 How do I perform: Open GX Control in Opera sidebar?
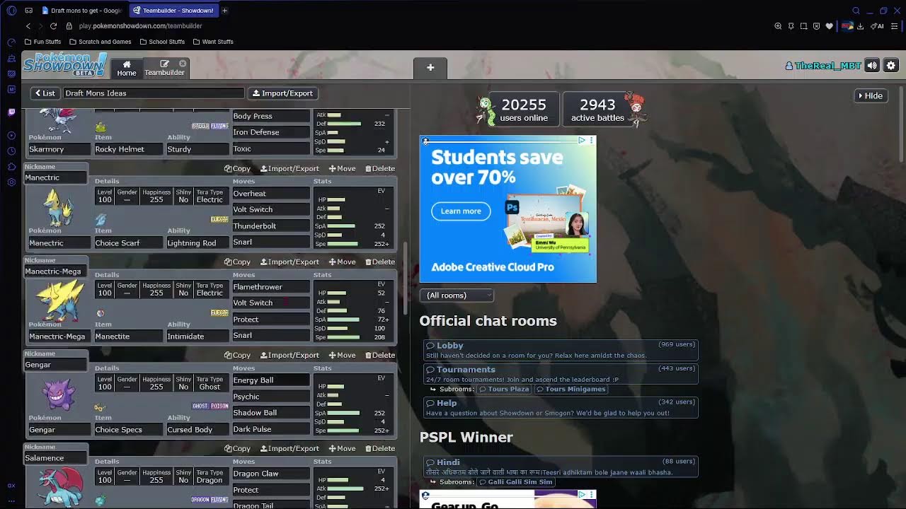point(11,42)
